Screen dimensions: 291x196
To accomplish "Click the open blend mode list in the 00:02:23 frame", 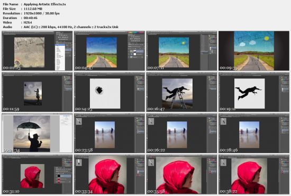I will coord(60,57).
